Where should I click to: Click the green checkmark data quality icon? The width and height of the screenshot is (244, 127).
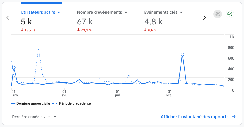click(230, 14)
